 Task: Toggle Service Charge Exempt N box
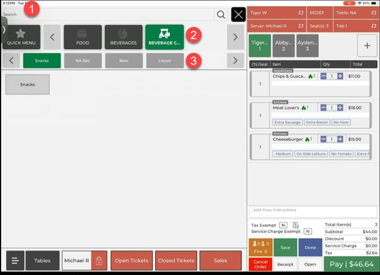pyautogui.click(x=307, y=231)
